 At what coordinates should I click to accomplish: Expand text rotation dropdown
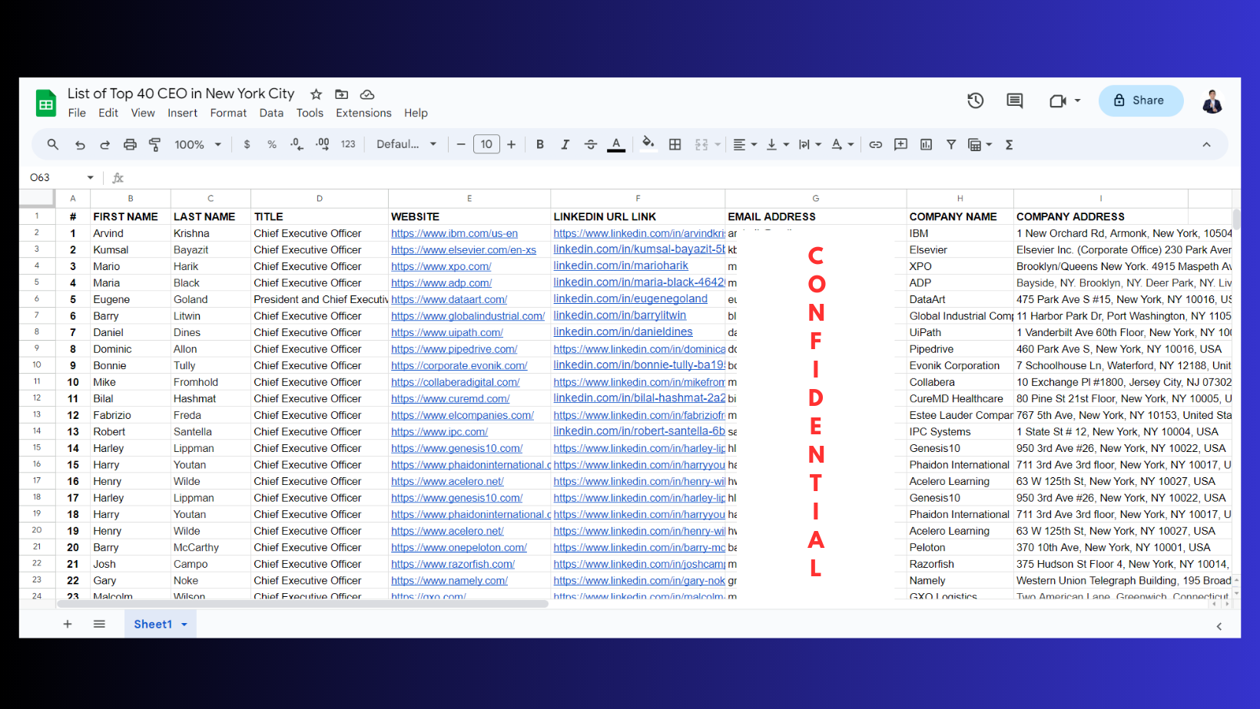(x=851, y=144)
